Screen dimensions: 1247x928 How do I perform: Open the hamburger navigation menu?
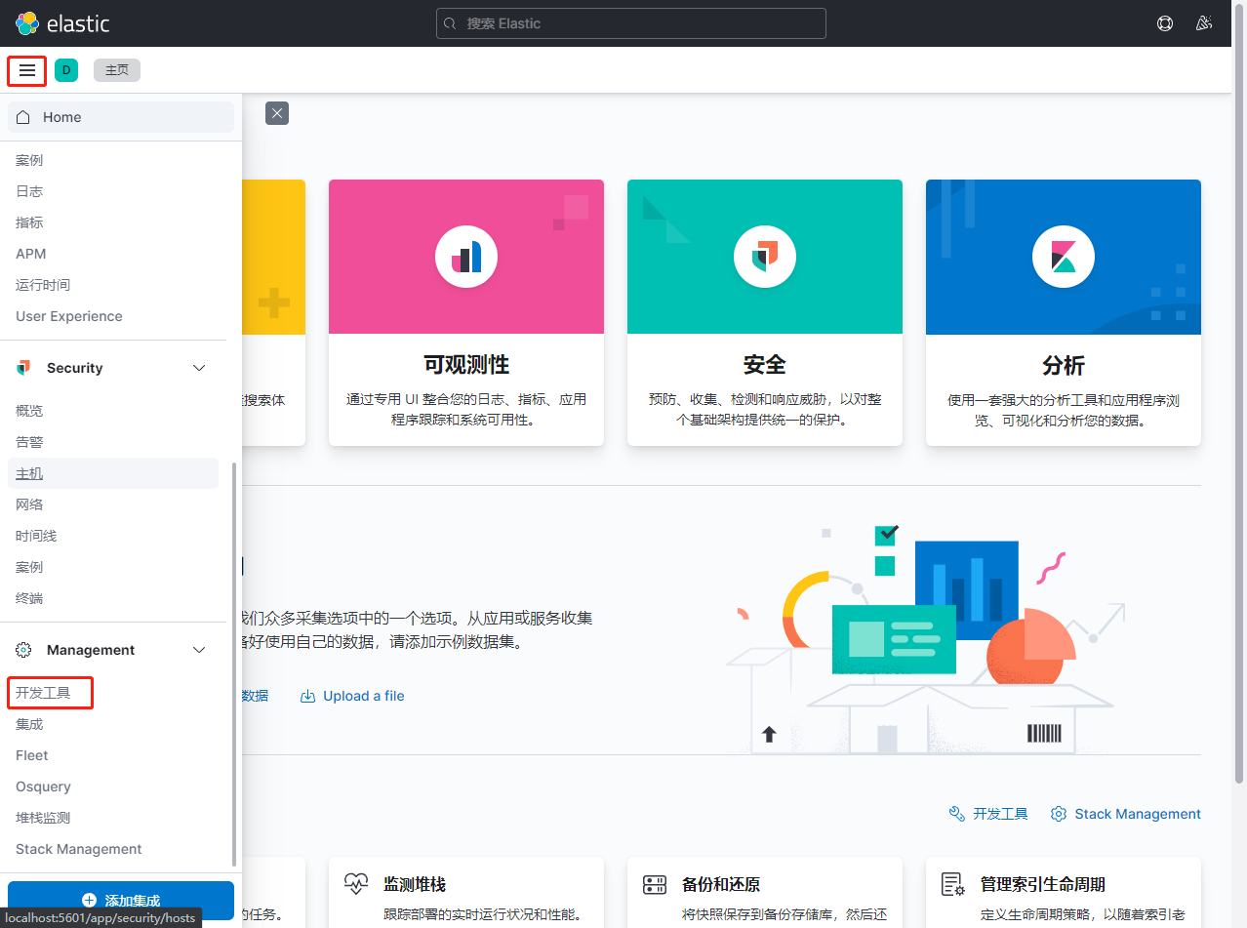point(26,70)
